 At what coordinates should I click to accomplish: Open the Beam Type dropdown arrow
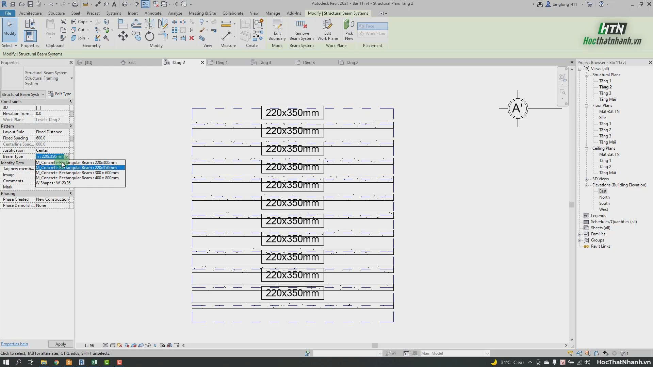(67, 156)
